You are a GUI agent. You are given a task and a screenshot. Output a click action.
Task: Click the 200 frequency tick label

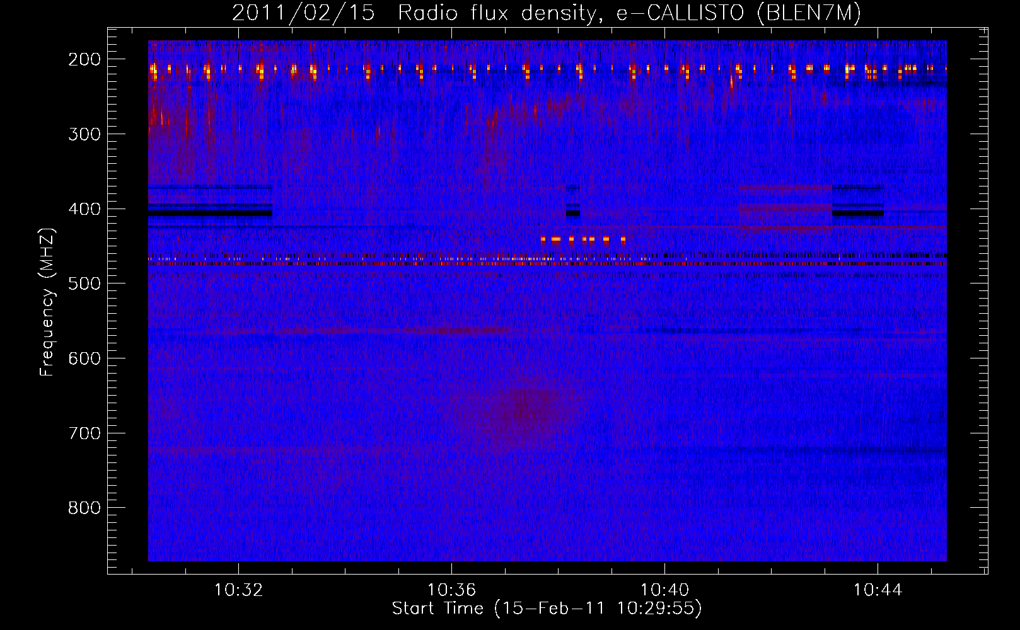click(84, 59)
